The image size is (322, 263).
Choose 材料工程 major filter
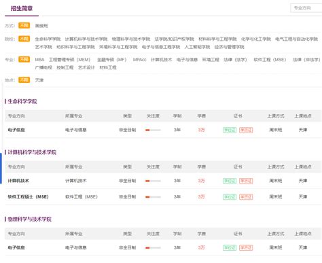point(108,67)
